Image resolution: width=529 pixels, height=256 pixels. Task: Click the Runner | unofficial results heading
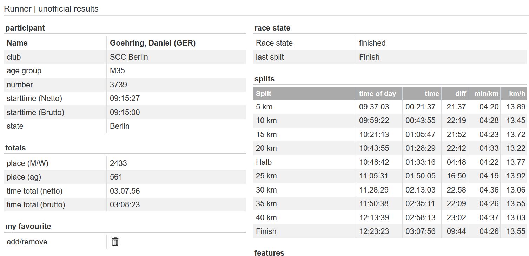(x=51, y=9)
